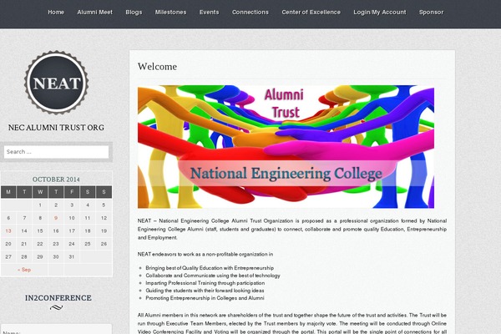Click calendar date 11
The image size is (501, 334).
coord(88,218)
